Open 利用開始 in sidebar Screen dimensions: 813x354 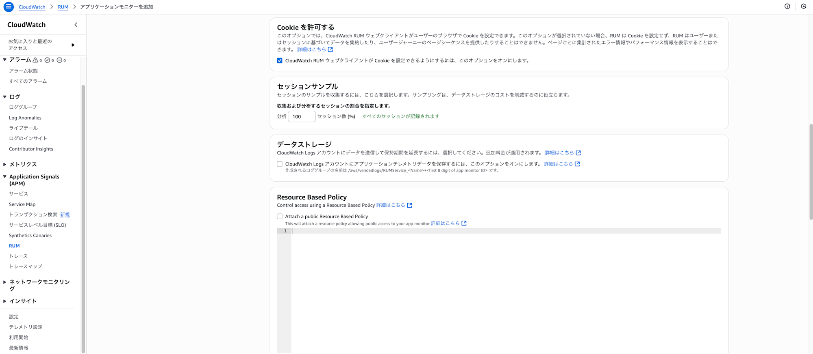coord(19,337)
